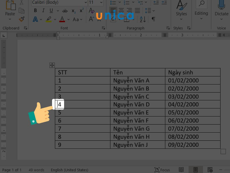Toggle Align Right paragraph alignment
The width and height of the screenshot is (230, 173).
129,10
